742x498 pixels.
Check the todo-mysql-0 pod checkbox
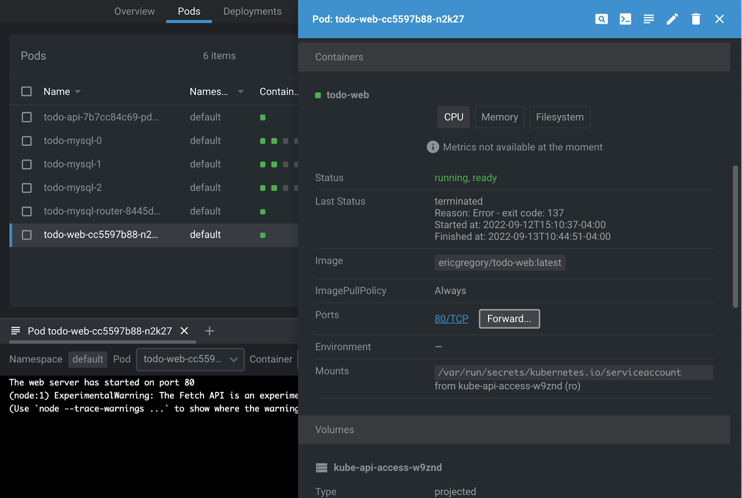pyautogui.click(x=27, y=141)
